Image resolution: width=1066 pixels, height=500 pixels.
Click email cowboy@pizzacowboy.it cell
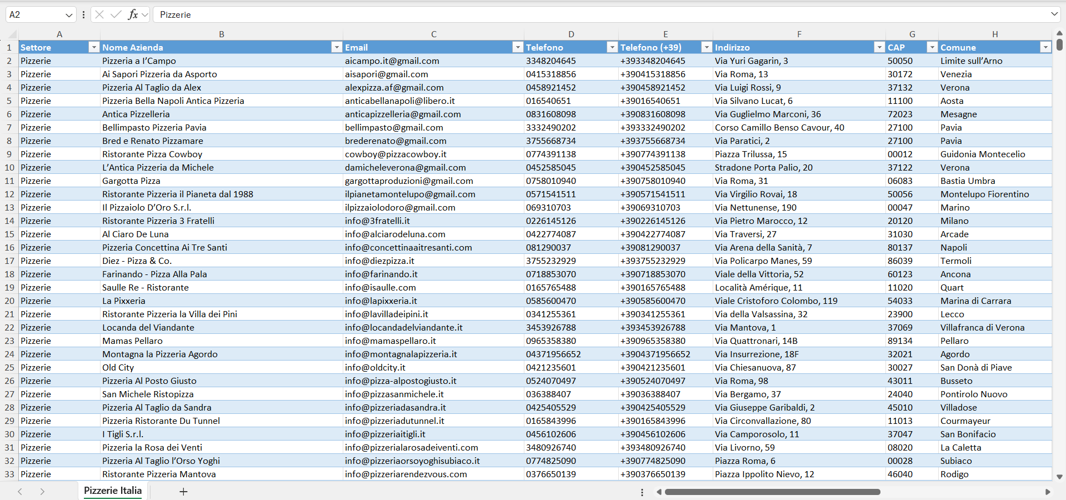click(x=433, y=154)
